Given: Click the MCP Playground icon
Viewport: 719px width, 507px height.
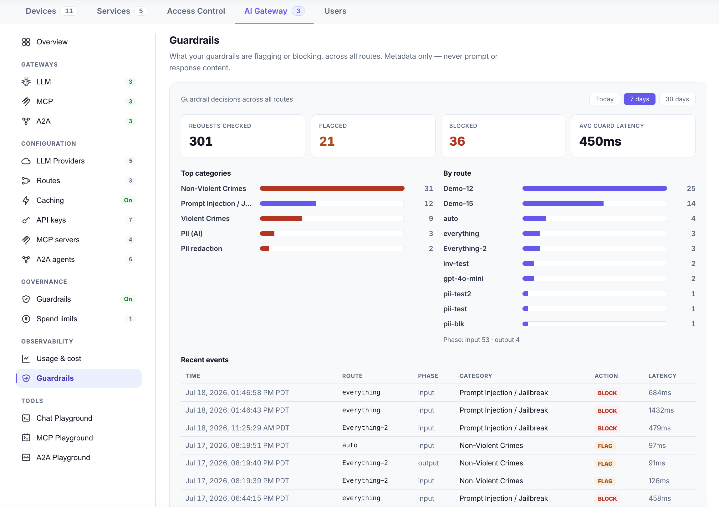Looking at the screenshot, I should 26,438.
